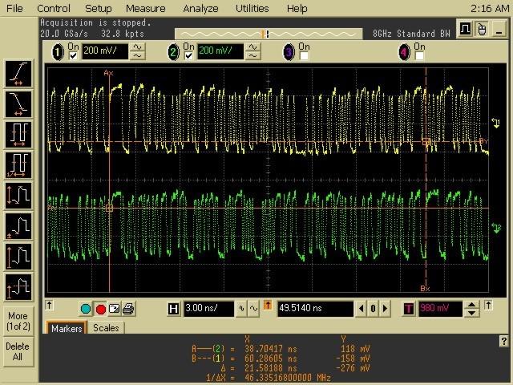513x385 pixels.
Task: Decrease channel 2 vertical scale with small-wave button
Action: pyautogui.click(x=253, y=56)
